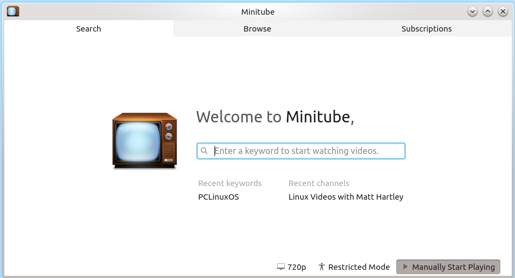Click the retro TV Minitube logo
The image size is (515, 278).
click(144, 141)
